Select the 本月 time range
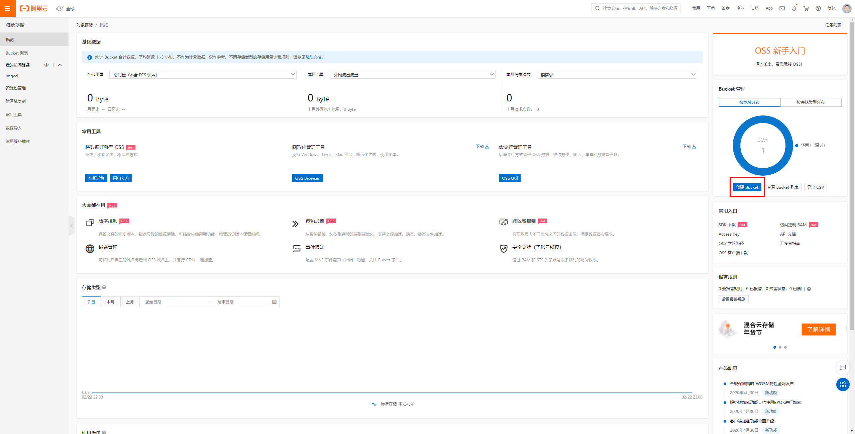This screenshot has width=855, height=434. (110, 302)
